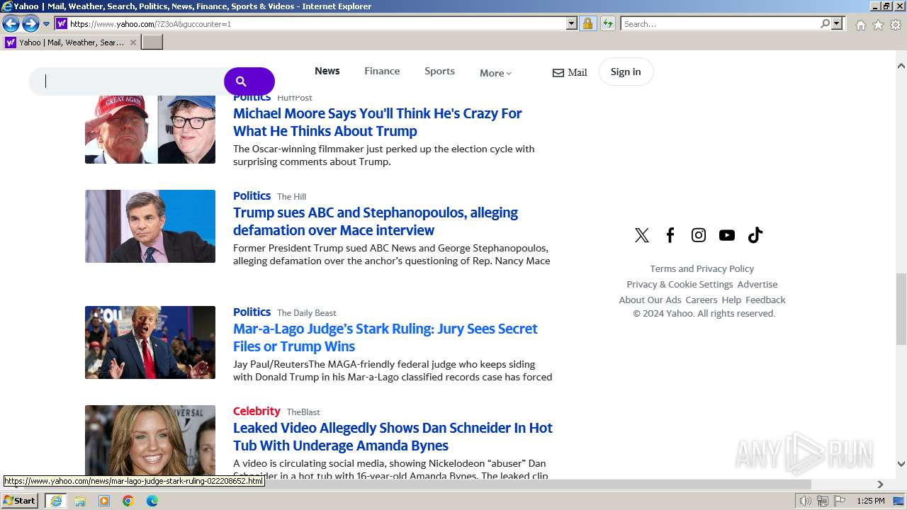Viewport: 907px width, 510px height.
Task: Open Yahoo's Instagram social icon
Action: (x=699, y=235)
